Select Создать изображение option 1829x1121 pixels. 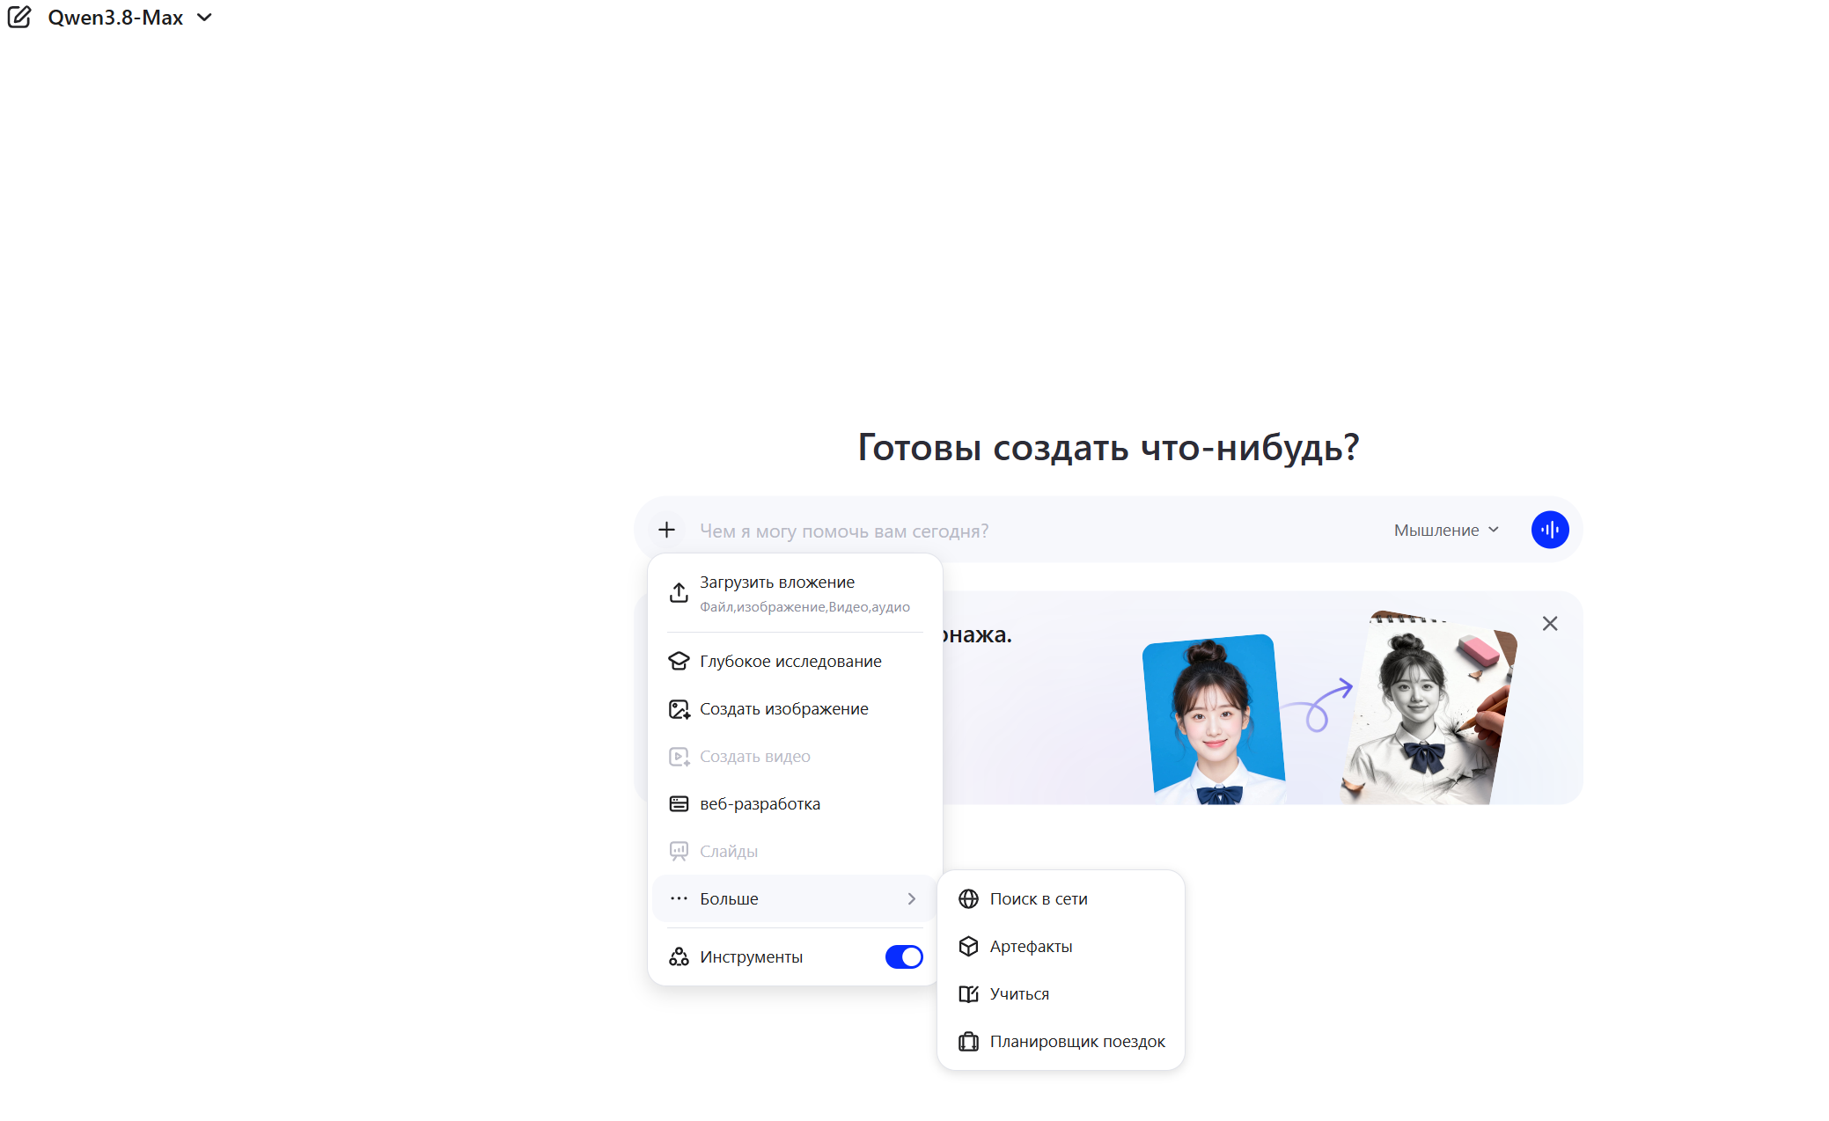point(795,708)
